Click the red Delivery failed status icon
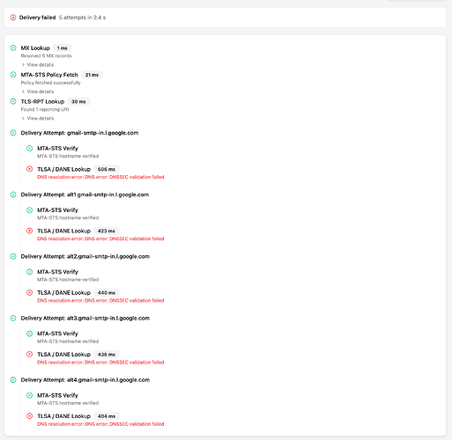452x440 pixels. tap(13, 18)
